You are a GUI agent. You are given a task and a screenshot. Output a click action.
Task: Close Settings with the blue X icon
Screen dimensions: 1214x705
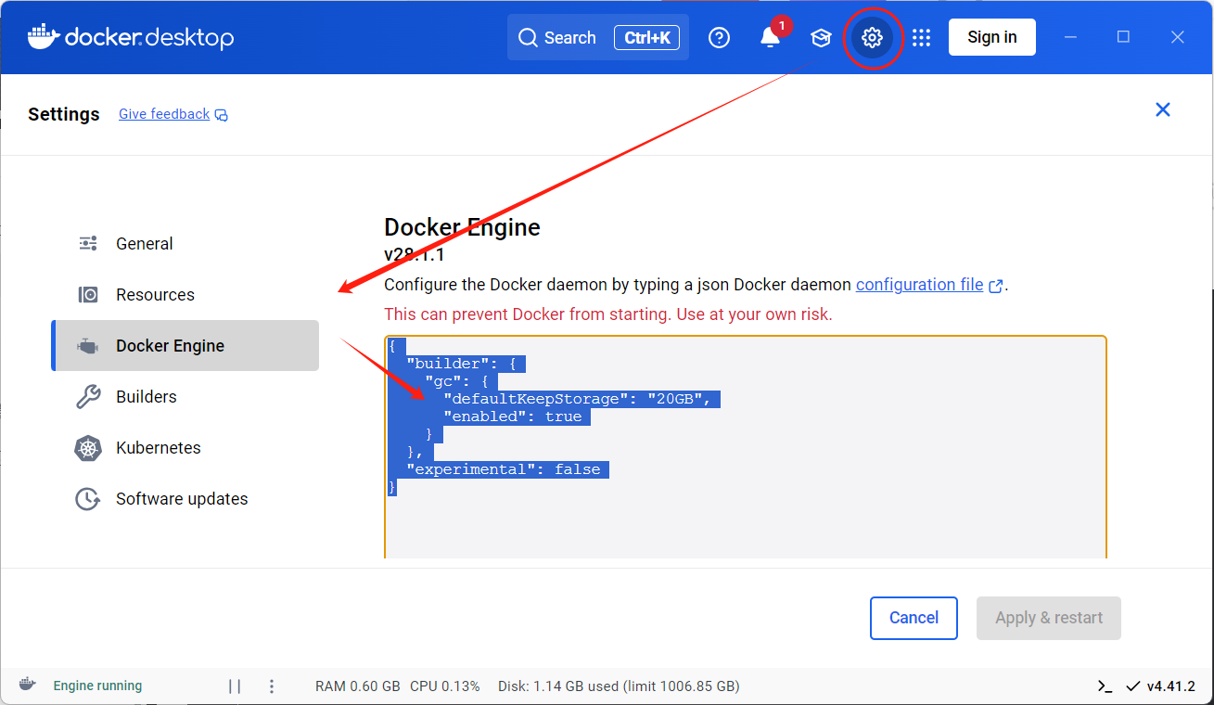[x=1163, y=109]
